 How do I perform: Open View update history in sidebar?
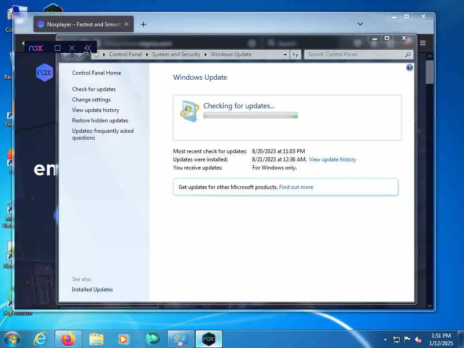[x=96, y=110]
